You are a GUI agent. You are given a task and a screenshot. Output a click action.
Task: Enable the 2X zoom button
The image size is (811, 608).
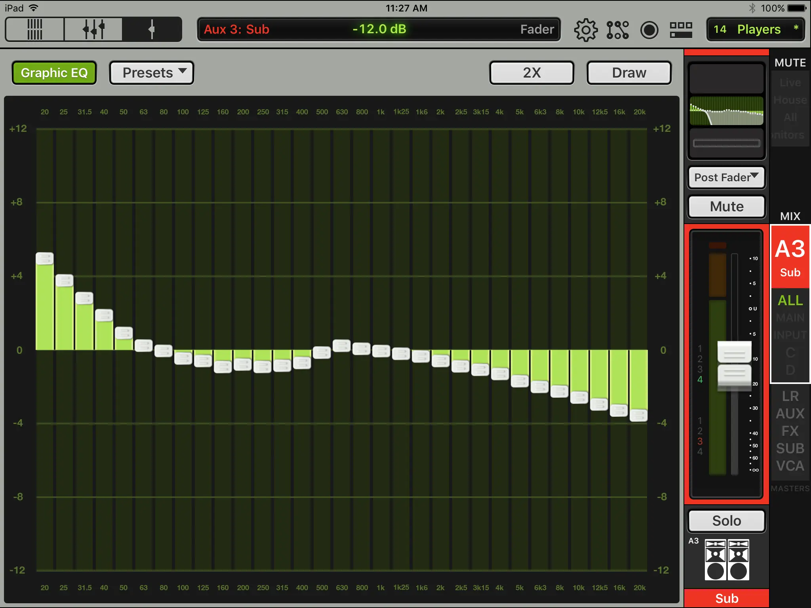(x=531, y=73)
